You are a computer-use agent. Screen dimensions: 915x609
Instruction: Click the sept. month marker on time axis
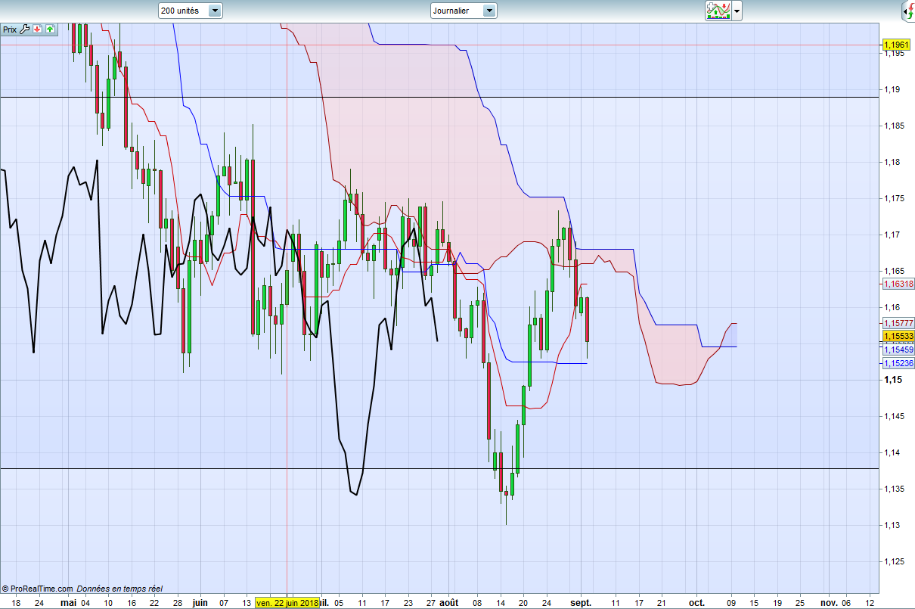tap(581, 603)
